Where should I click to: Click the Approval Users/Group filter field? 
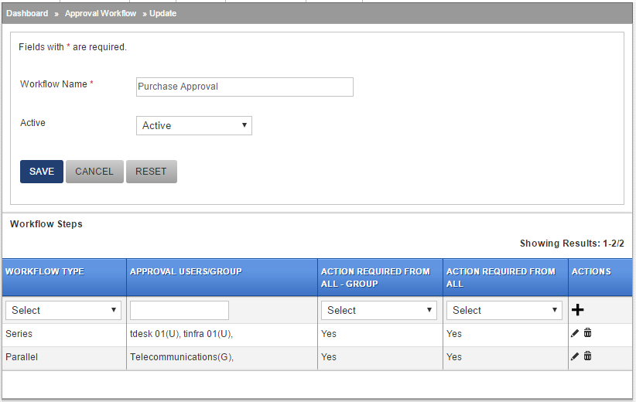(180, 311)
